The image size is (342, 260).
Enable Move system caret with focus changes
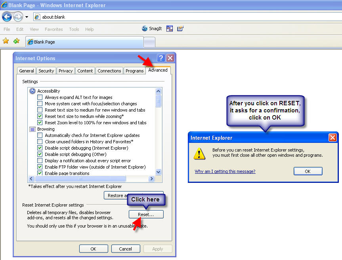40,103
